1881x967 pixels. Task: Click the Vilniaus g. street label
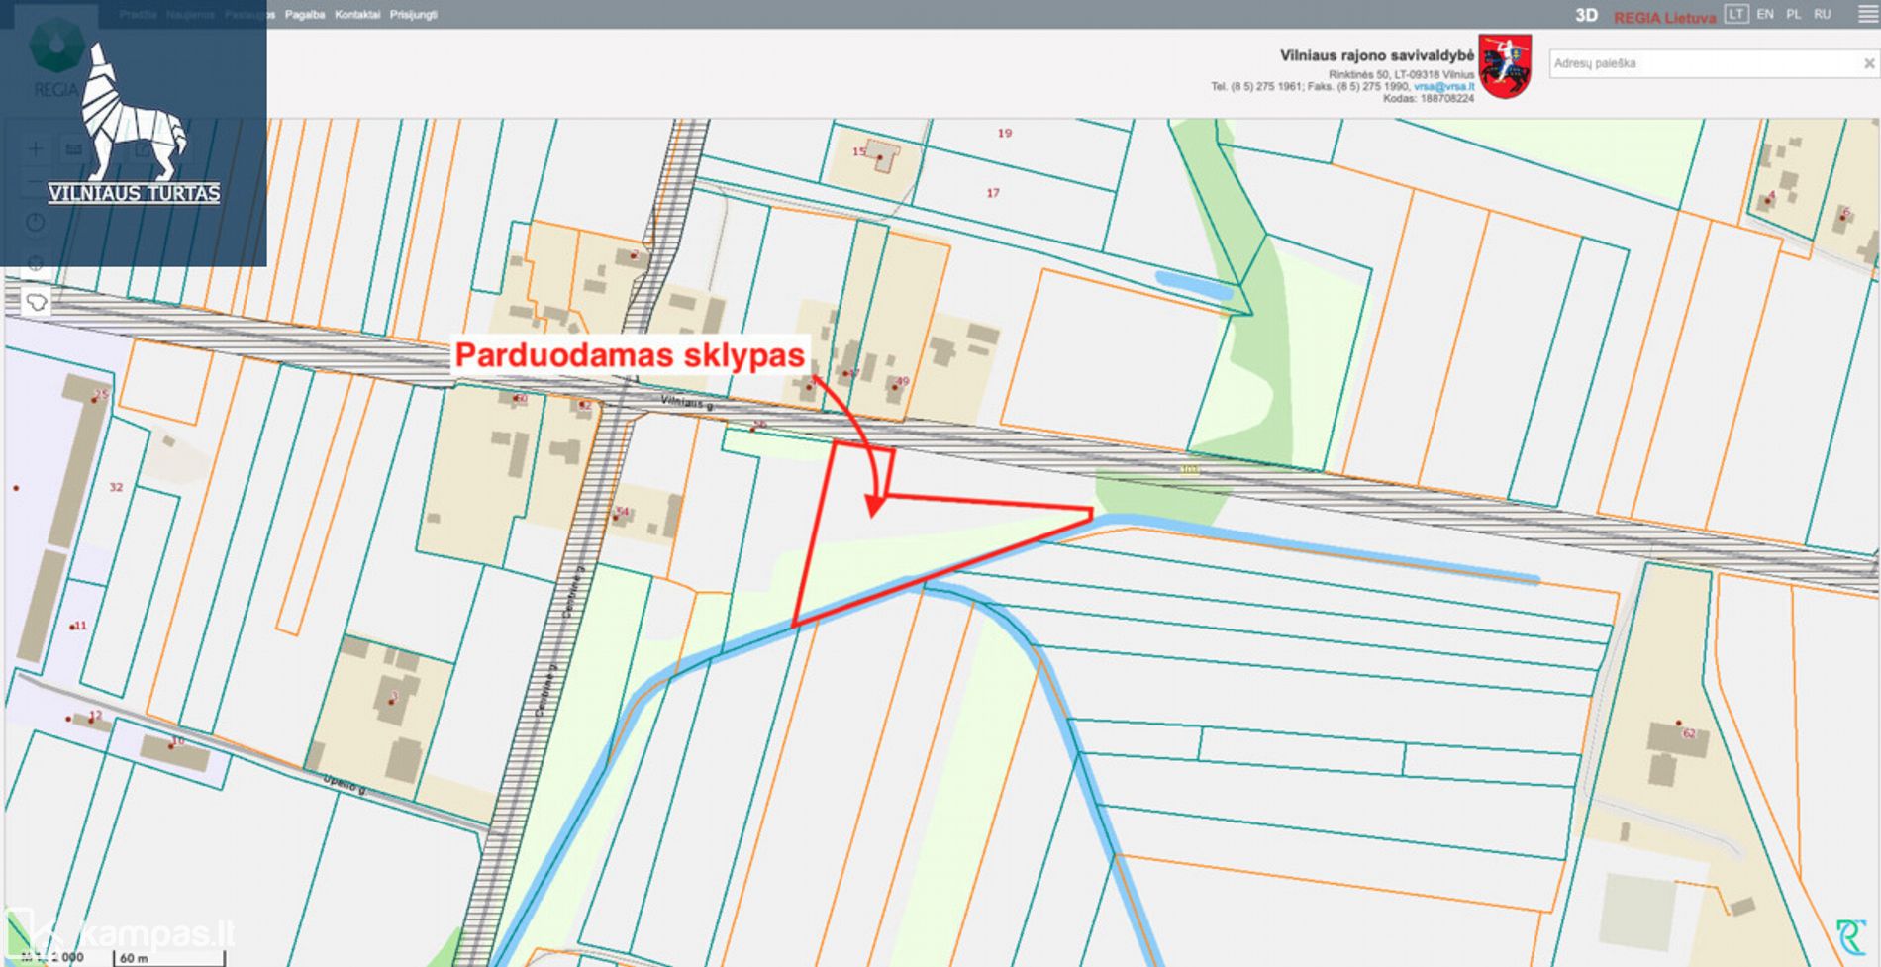point(687,403)
